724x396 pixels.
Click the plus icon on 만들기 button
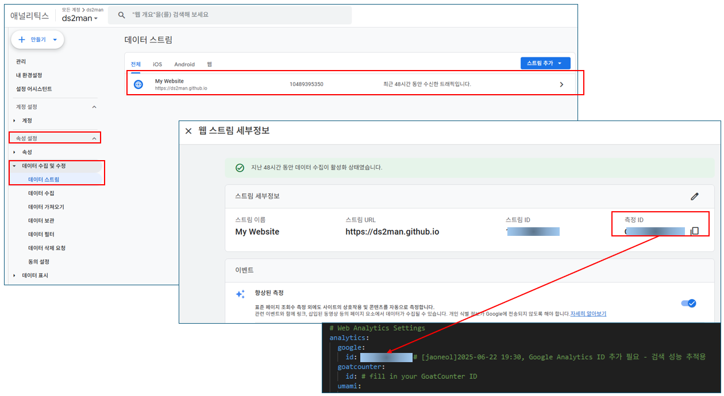[22, 40]
